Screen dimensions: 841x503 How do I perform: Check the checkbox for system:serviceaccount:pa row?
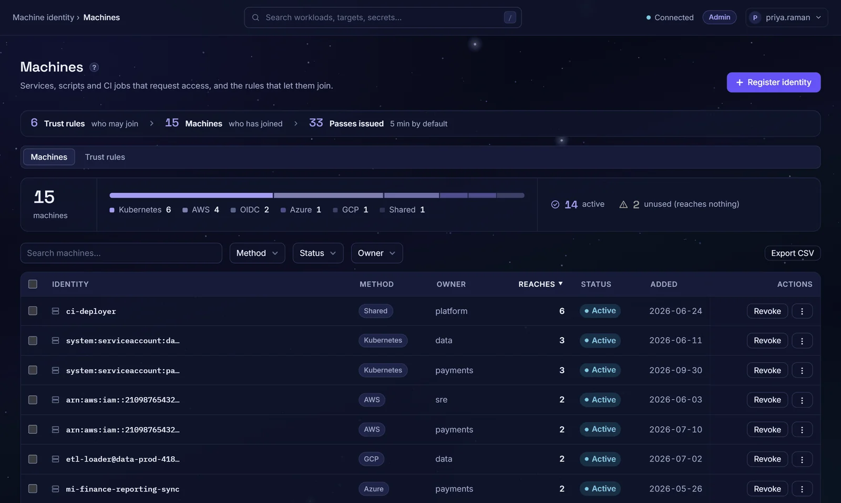pos(33,370)
